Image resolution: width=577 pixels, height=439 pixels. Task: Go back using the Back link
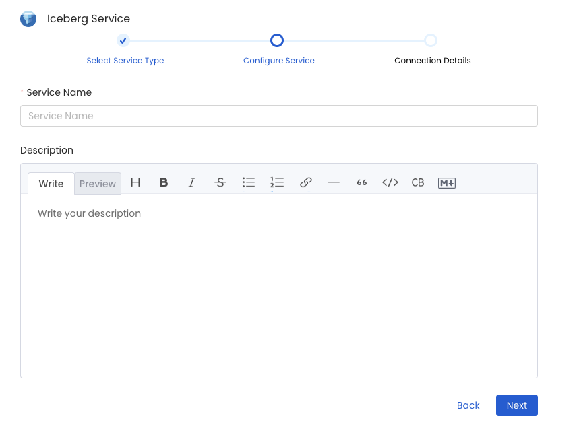[x=468, y=405]
